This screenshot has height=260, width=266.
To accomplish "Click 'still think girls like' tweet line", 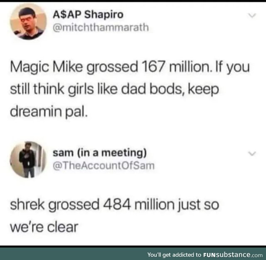I will tap(64, 89).
